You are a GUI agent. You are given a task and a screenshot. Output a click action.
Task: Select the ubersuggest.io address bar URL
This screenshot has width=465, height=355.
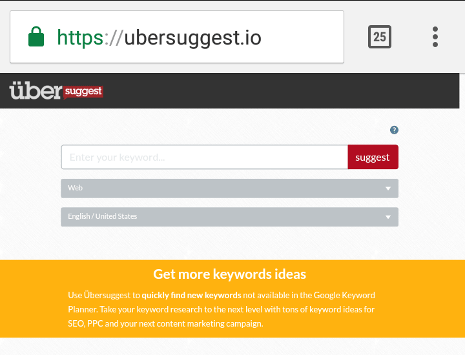click(x=192, y=37)
